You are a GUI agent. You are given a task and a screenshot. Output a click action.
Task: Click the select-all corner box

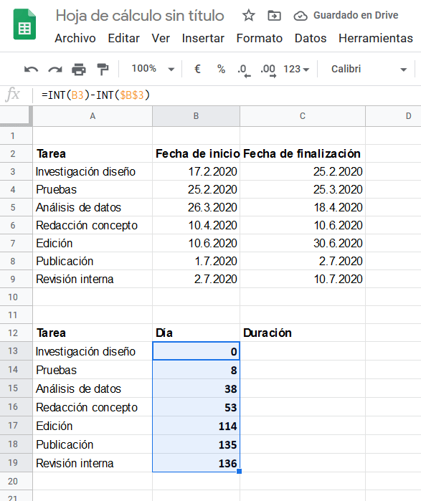[16, 116]
